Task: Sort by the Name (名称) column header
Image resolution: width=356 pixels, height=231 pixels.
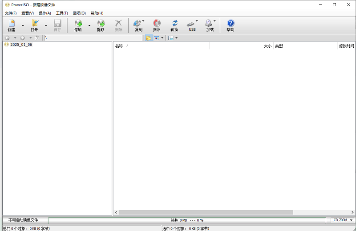Action: coord(119,46)
